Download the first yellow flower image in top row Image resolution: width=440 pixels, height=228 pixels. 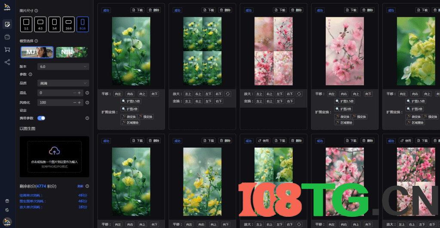pos(137,10)
